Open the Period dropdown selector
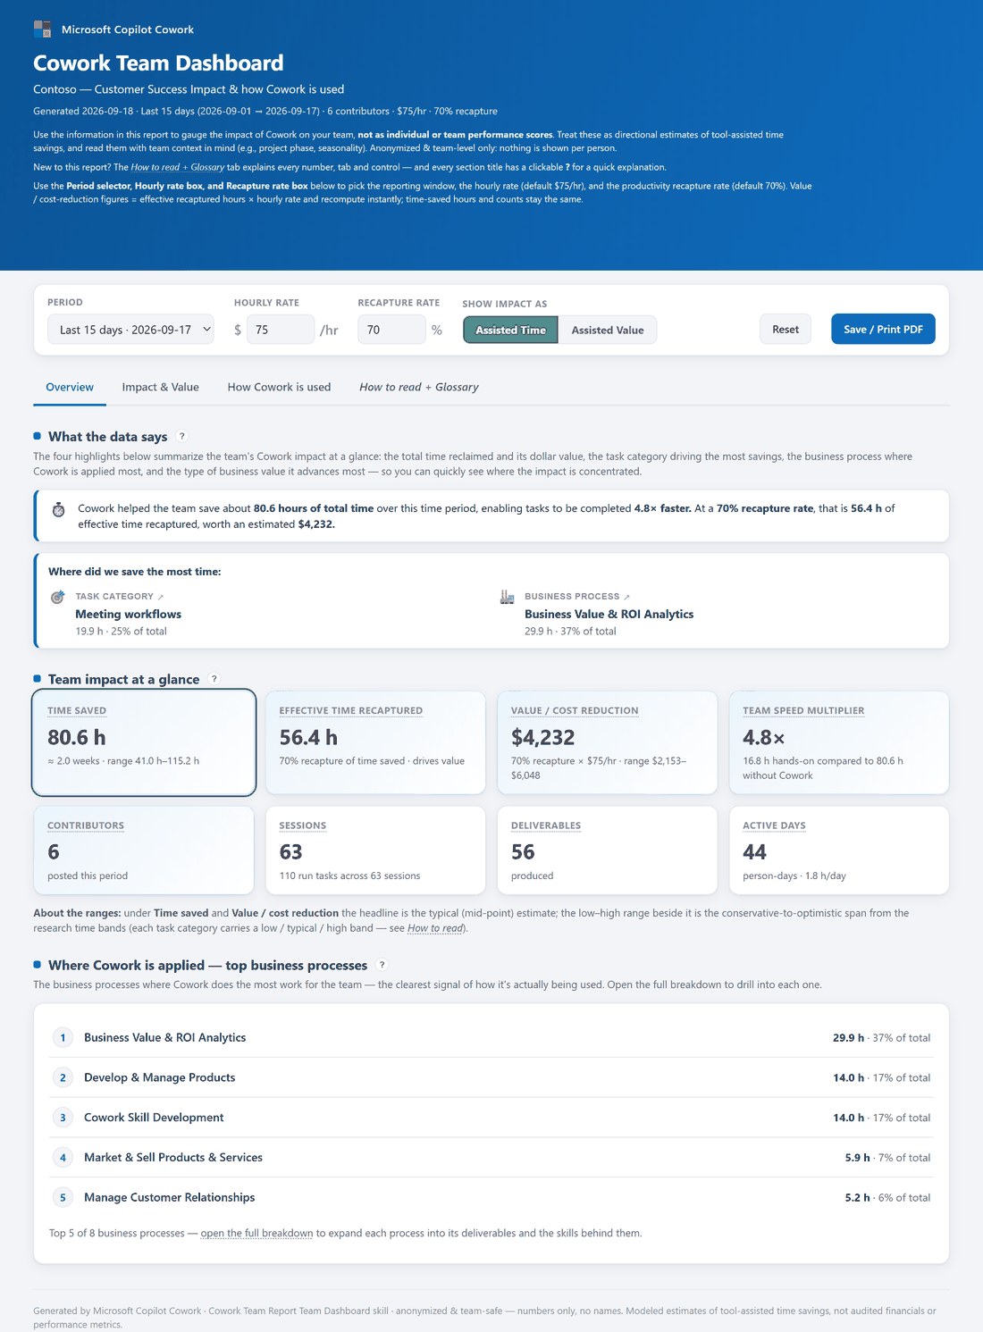 point(130,330)
